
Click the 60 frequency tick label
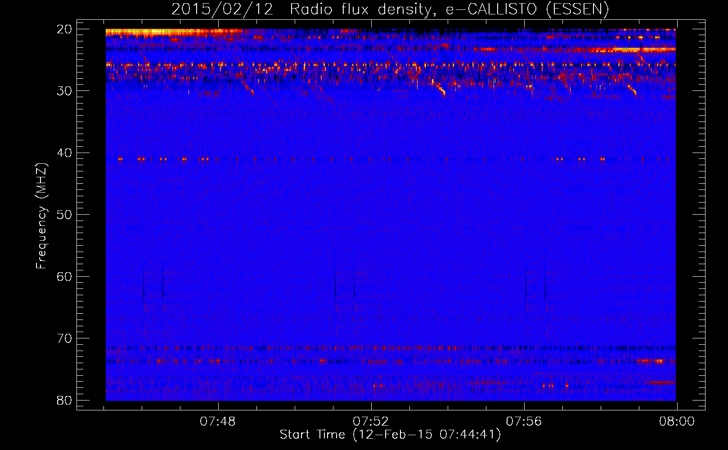[x=64, y=276]
